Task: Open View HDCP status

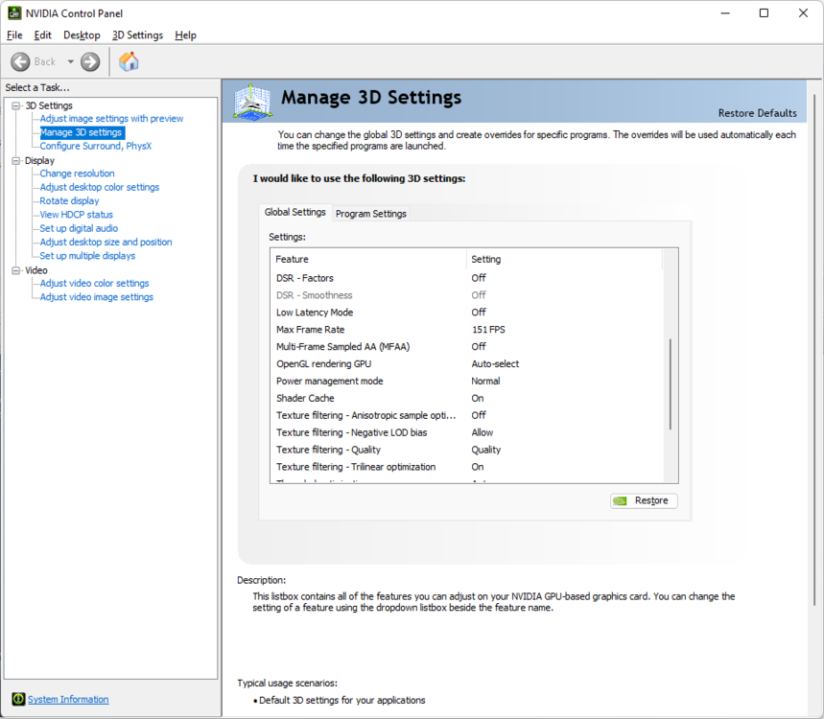Action: pos(76,215)
